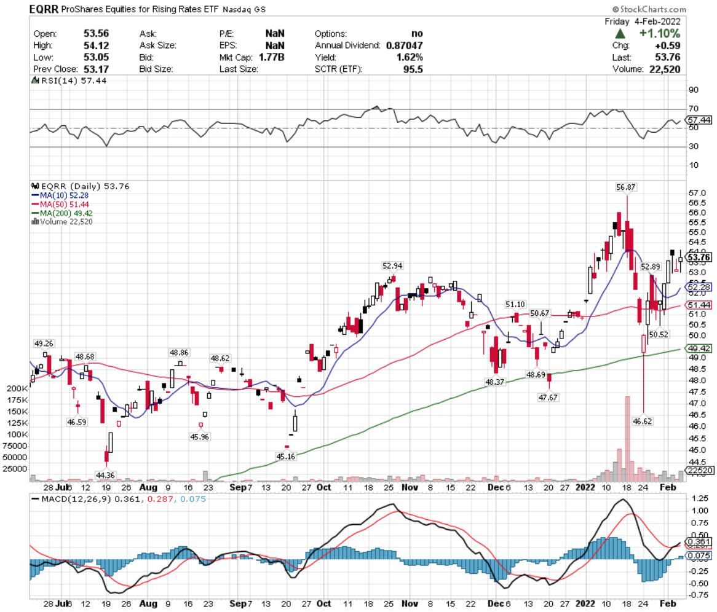This screenshot has width=717, height=612.
Task: Click the Yield value 1.62%
Action: (x=410, y=57)
